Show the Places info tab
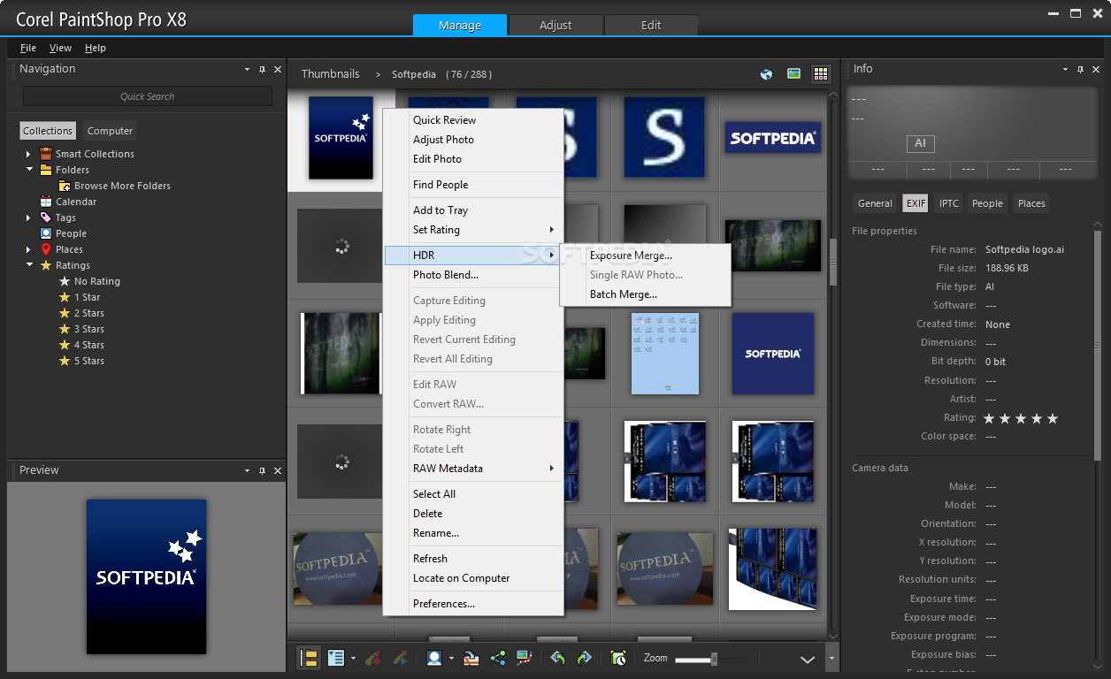1111x679 pixels. tap(1031, 203)
